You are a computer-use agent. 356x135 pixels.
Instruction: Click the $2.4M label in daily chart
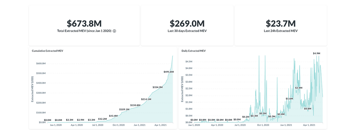(299, 88)
